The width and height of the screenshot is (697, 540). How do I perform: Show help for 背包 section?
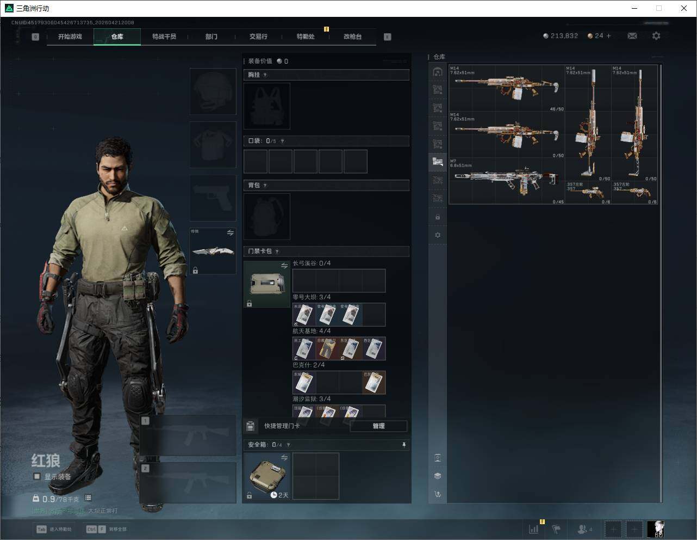point(265,186)
